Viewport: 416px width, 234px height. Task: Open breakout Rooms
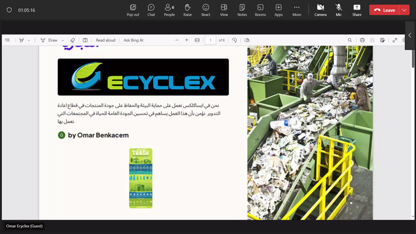260,9
